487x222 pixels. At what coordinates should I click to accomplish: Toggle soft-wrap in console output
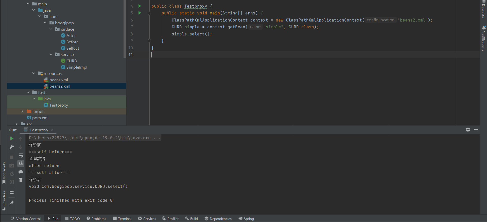click(x=21, y=155)
